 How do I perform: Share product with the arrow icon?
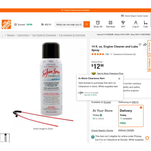(x=145, y=44)
